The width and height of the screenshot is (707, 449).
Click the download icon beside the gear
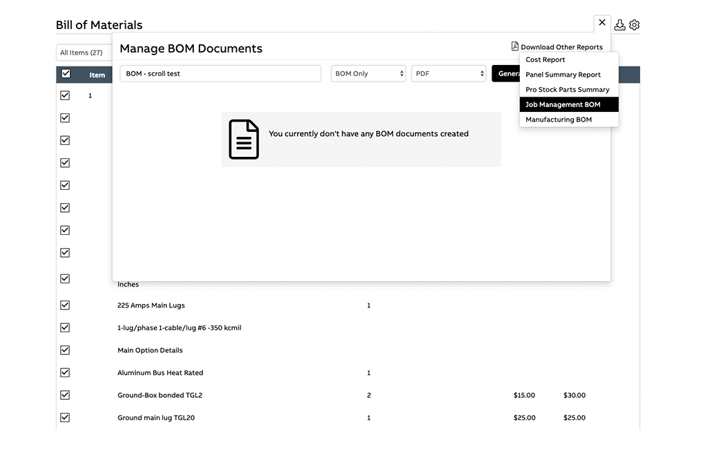click(x=619, y=25)
